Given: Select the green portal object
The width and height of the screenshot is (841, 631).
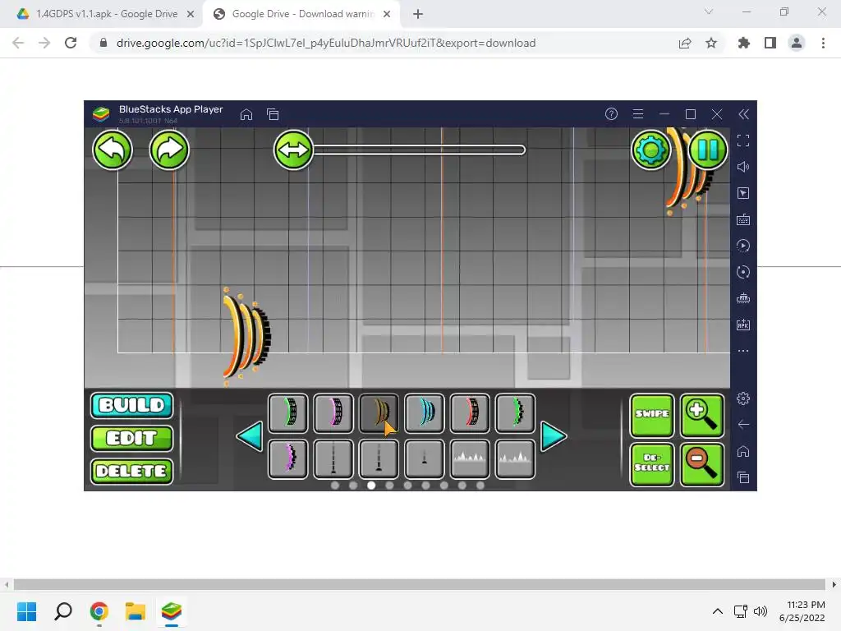Looking at the screenshot, I should click(x=288, y=413).
